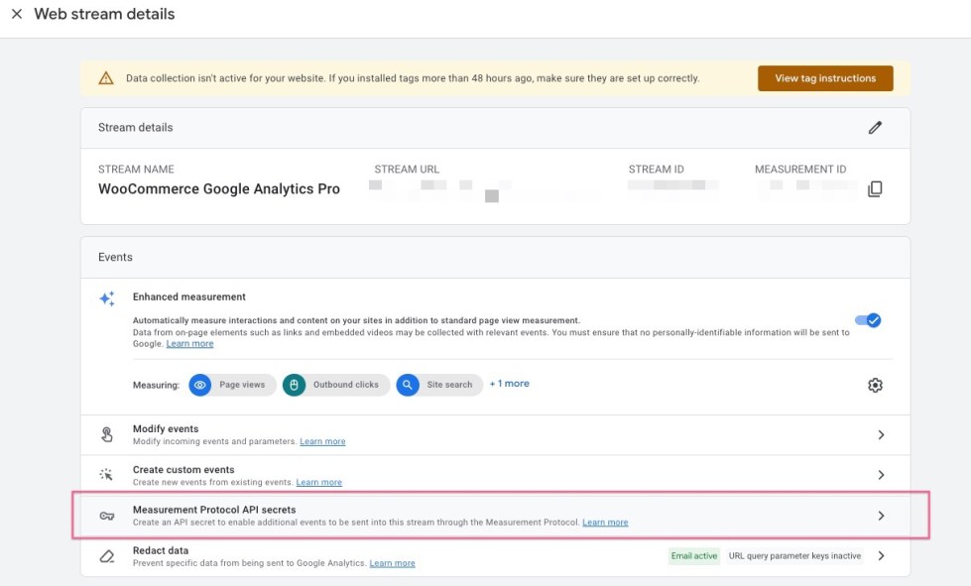Toggle the Enhanced measurement switch
The image size is (971, 586).
pyautogui.click(x=868, y=320)
